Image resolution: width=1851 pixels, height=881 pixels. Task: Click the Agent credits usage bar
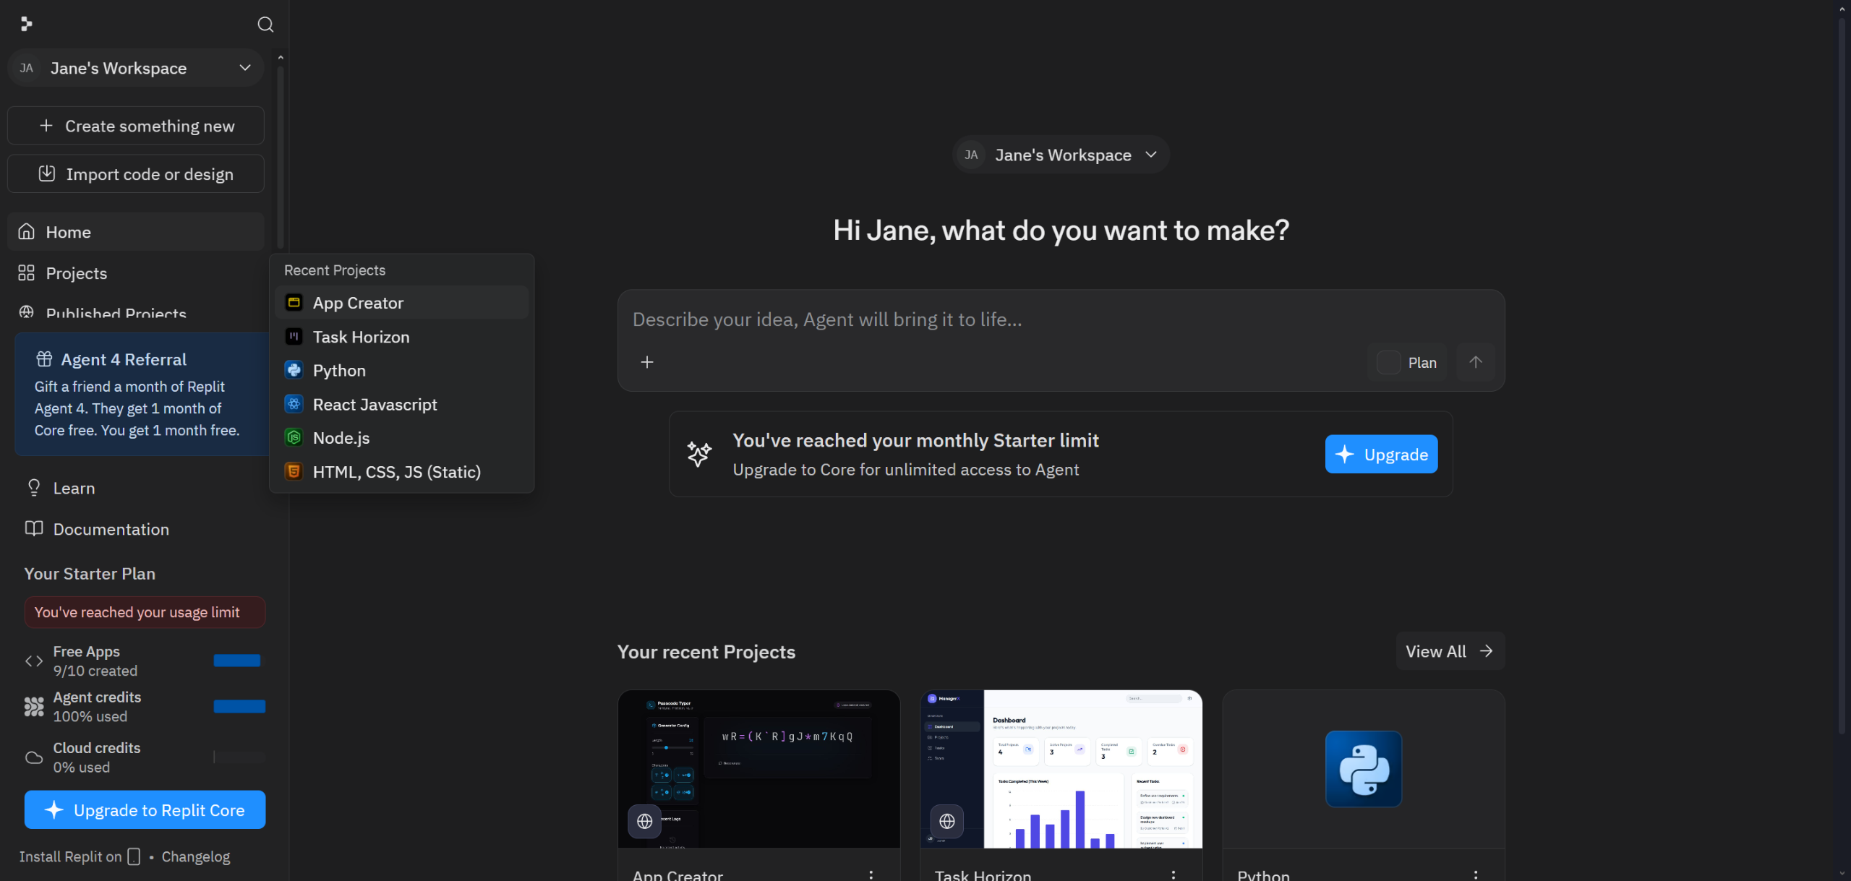point(239,706)
